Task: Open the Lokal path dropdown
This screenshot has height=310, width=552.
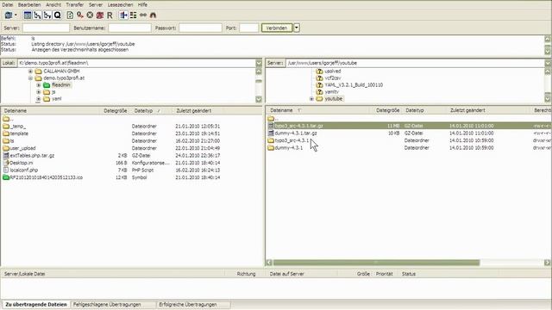Action: coord(259,63)
